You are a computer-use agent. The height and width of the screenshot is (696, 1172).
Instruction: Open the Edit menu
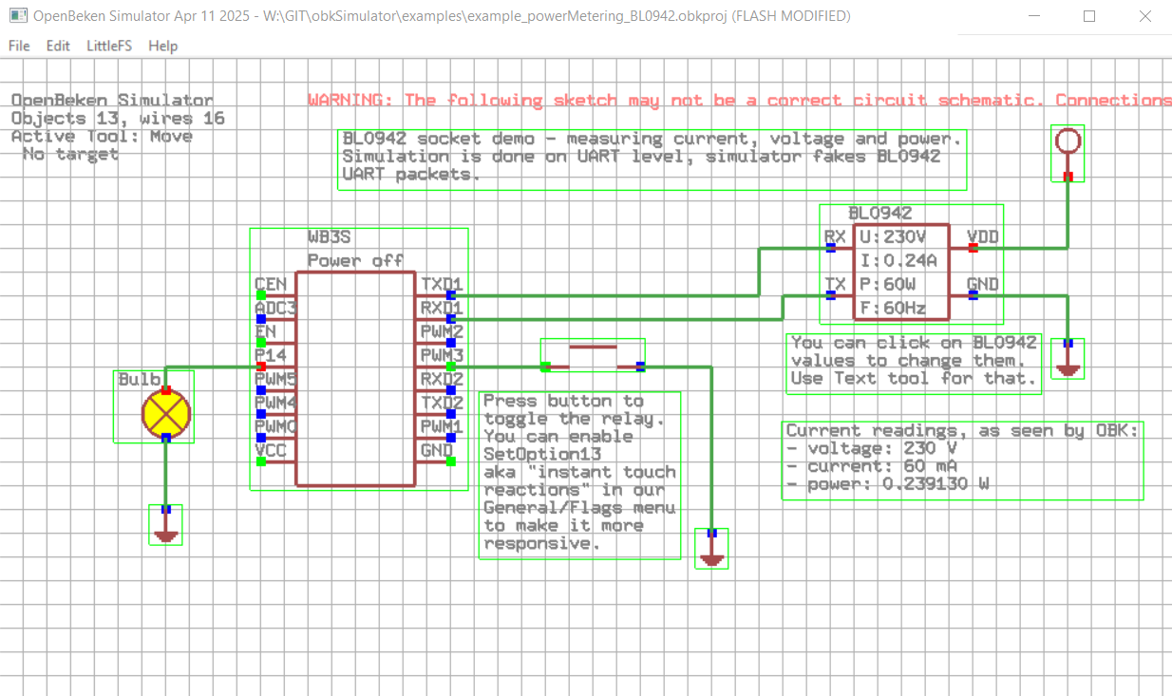(58, 46)
